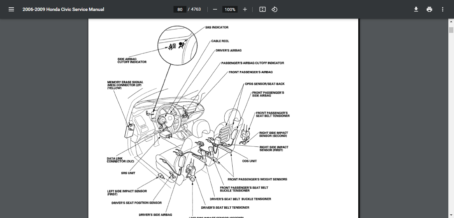Click SIDE AIRBAG CUTOFF INDICATOR label

[x=132, y=61]
